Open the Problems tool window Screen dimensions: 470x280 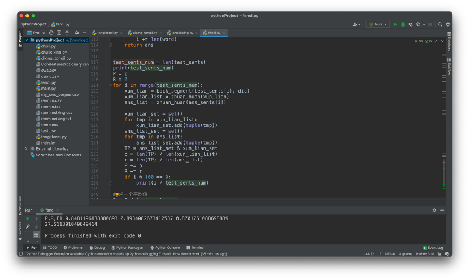[x=73, y=248]
